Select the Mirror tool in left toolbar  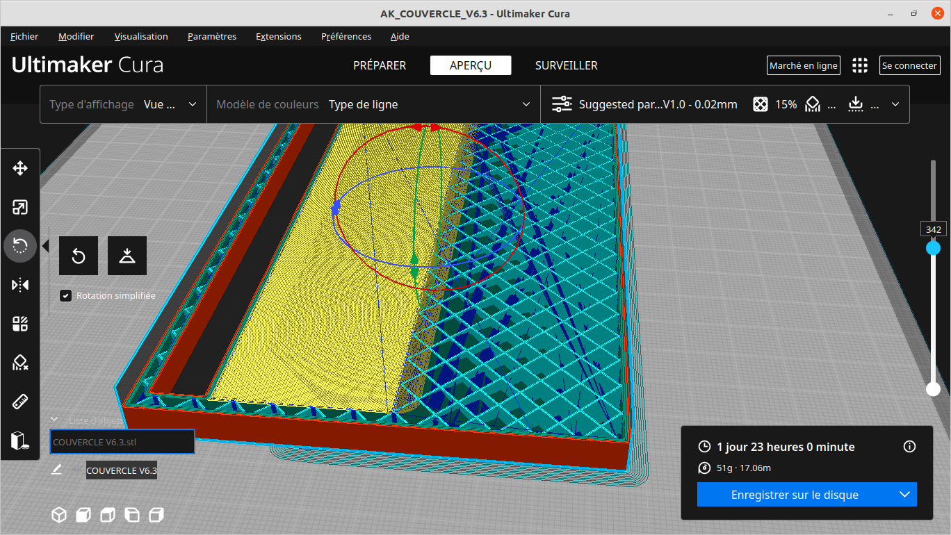coord(20,285)
